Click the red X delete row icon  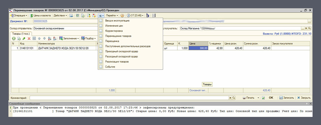29,39
